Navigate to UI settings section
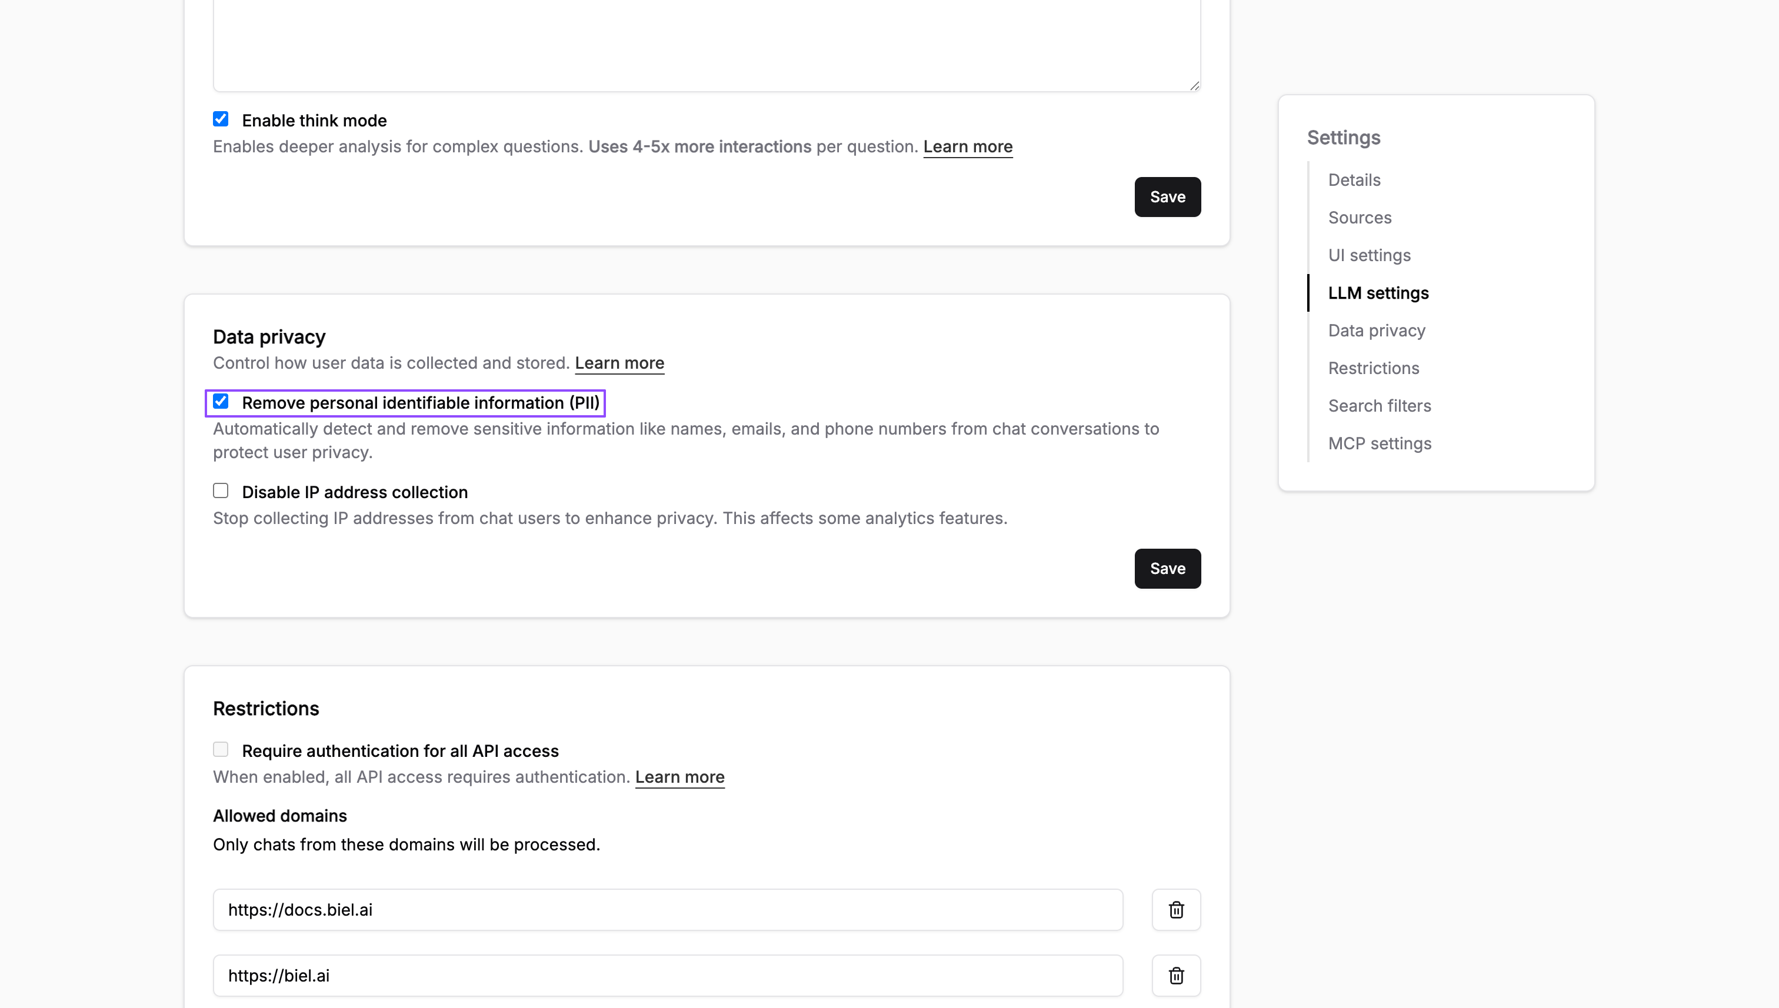 (x=1369, y=255)
